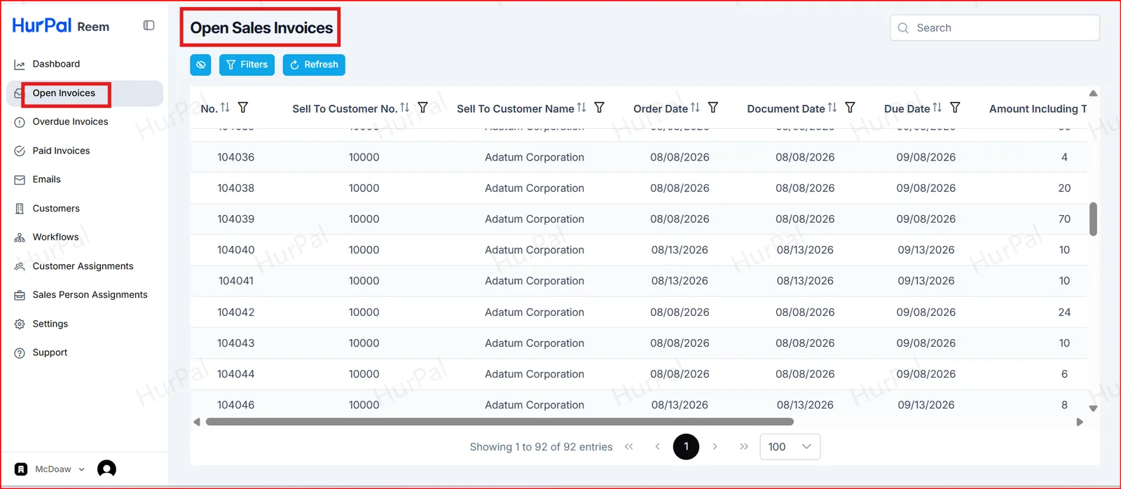Go to the last page

(x=744, y=447)
